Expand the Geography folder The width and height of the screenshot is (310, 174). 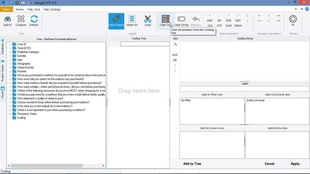(x=10, y=63)
